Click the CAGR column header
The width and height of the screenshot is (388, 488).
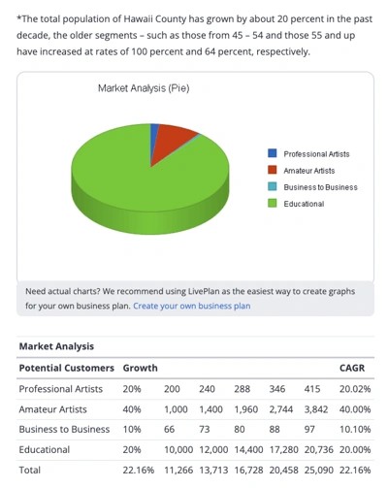click(352, 368)
